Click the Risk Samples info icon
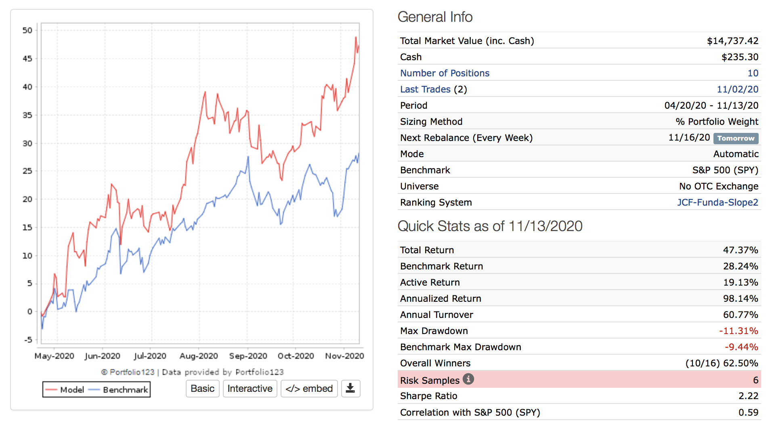772x429 pixels. 468,379
